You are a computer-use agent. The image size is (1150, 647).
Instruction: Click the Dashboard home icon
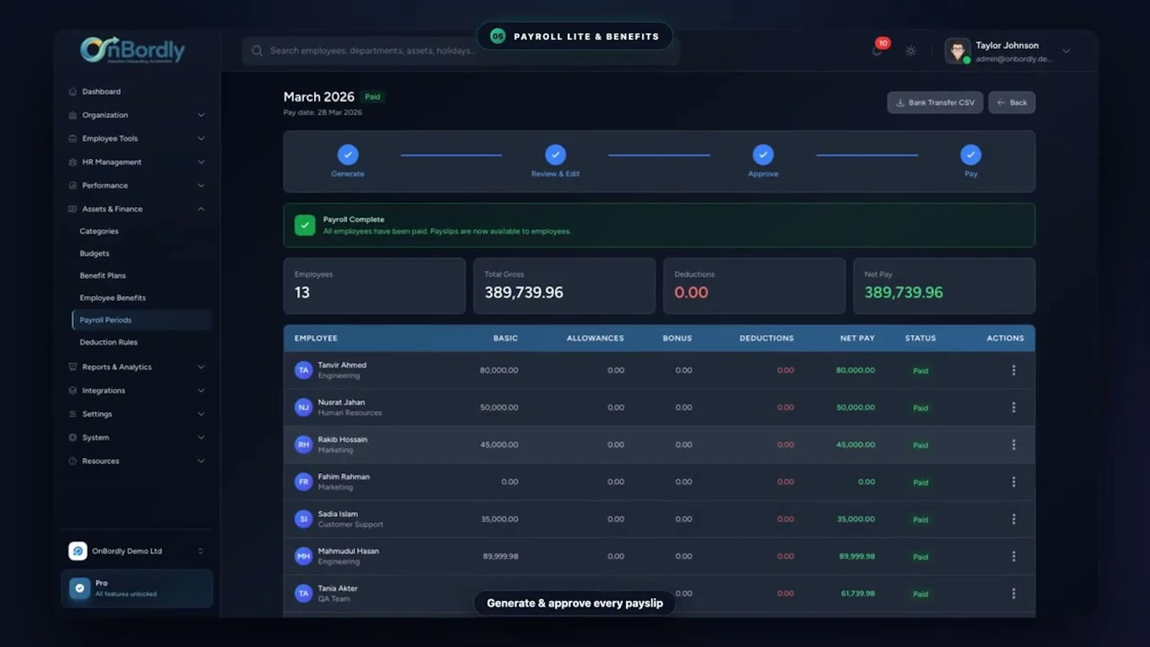pyautogui.click(x=73, y=91)
